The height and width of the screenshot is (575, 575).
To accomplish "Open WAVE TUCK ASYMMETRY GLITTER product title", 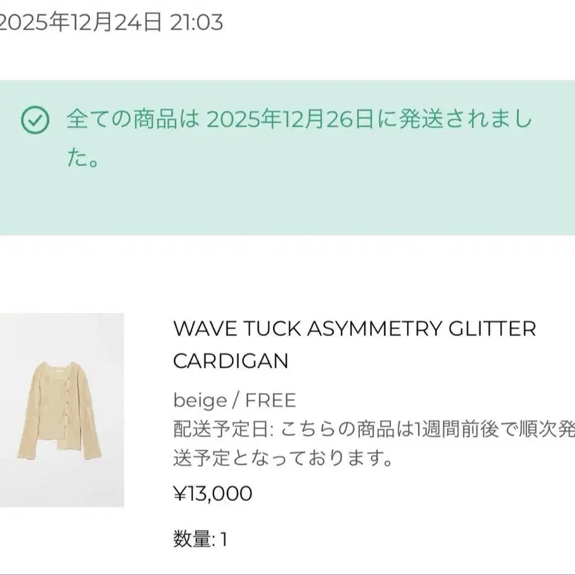I will pyautogui.click(x=354, y=328).
